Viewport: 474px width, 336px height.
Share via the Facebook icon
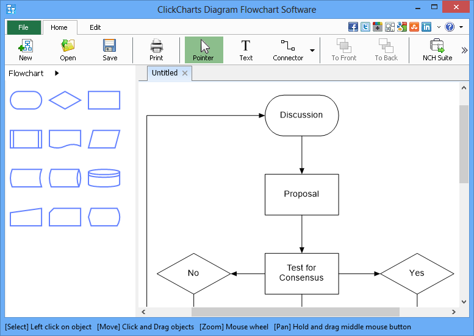tap(353, 27)
